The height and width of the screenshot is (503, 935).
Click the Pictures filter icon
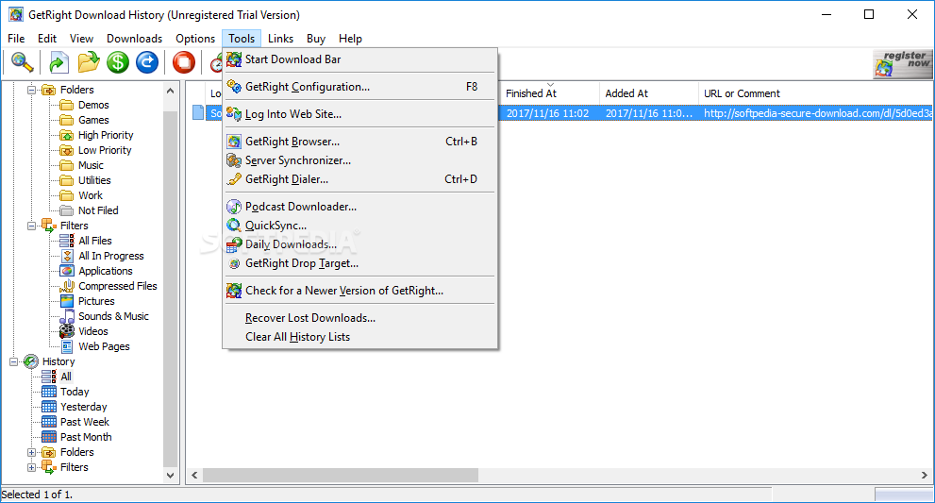pos(67,301)
